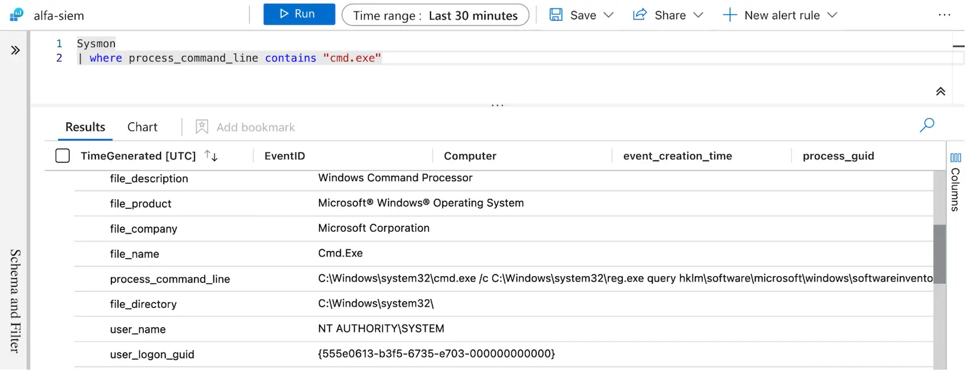Click the Sysmon table name in query
This screenshot has height=371, width=967.
click(96, 44)
